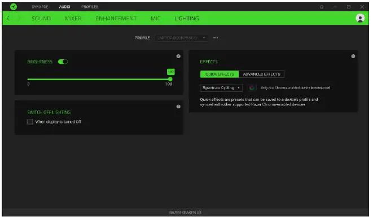Switch to the Synapse tab
Screen dimensions: 373x221
click(x=40, y=7)
